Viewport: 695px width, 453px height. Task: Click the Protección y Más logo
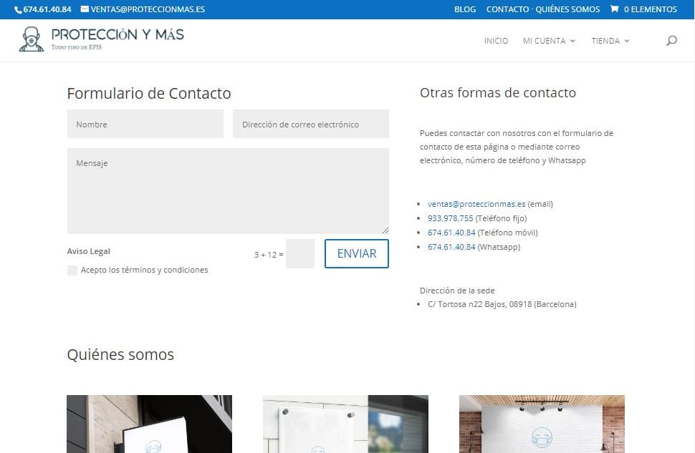coord(101,39)
